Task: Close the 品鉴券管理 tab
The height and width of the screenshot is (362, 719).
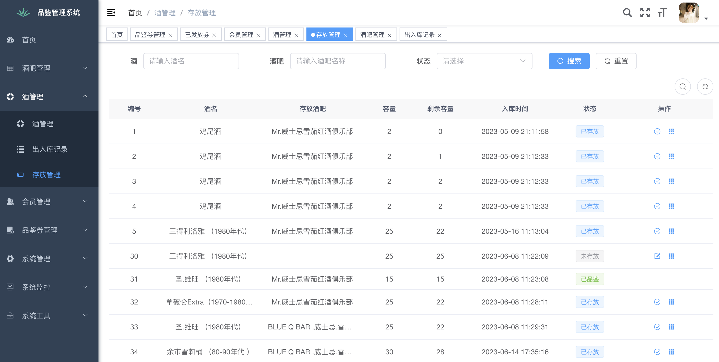Action: tap(170, 35)
